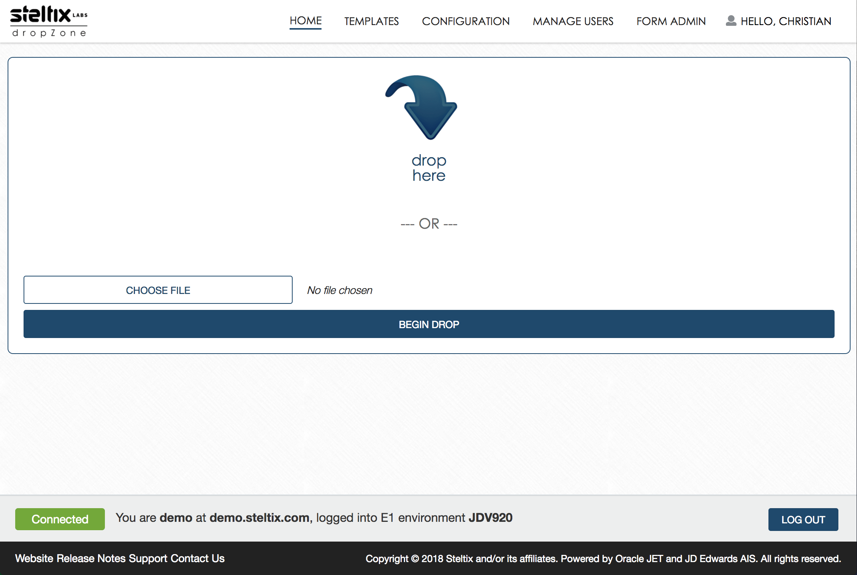Image resolution: width=857 pixels, height=575 pixels.
Task: Open the Home tab
Action: [x=306, y=21]
